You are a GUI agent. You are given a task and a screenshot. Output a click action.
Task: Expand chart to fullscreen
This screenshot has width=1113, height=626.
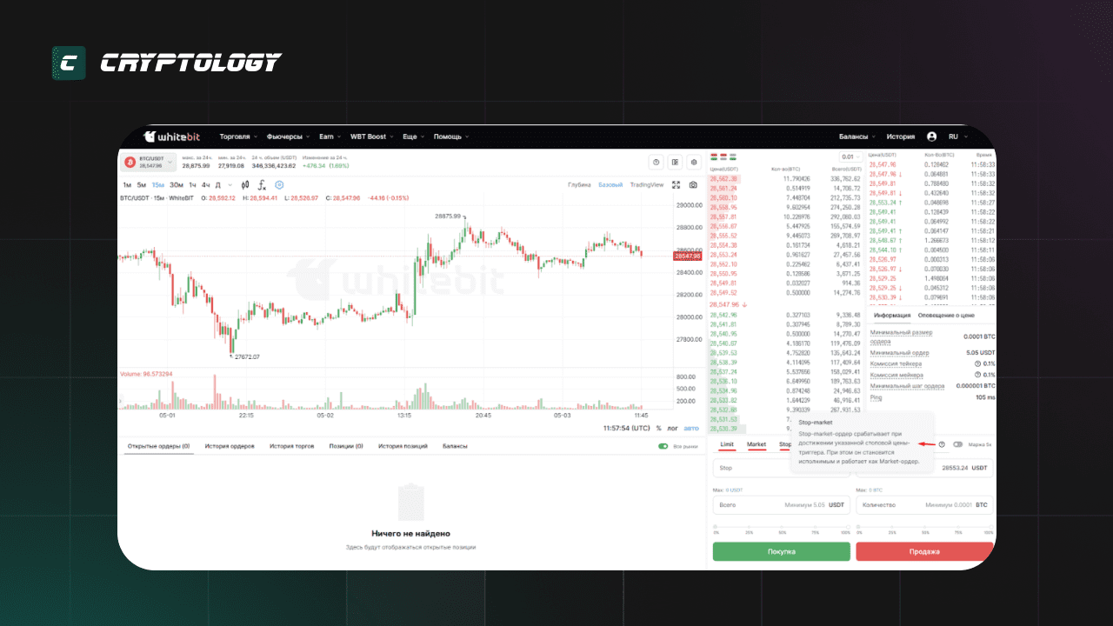coord(676,184)
